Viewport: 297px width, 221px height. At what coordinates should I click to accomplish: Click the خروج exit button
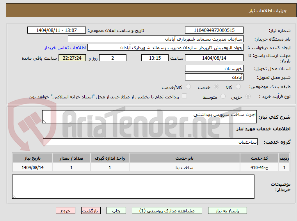65,210
